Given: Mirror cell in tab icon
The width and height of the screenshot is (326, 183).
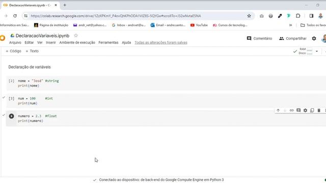Looking at the screenshot, I should pyautogui.click(x=312, y=110).
